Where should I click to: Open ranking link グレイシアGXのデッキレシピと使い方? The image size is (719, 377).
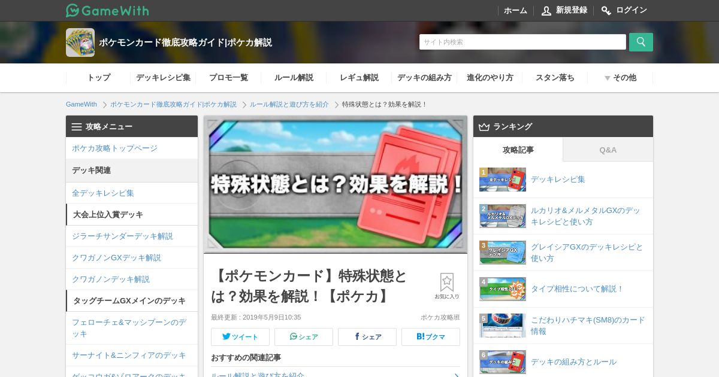587,253
